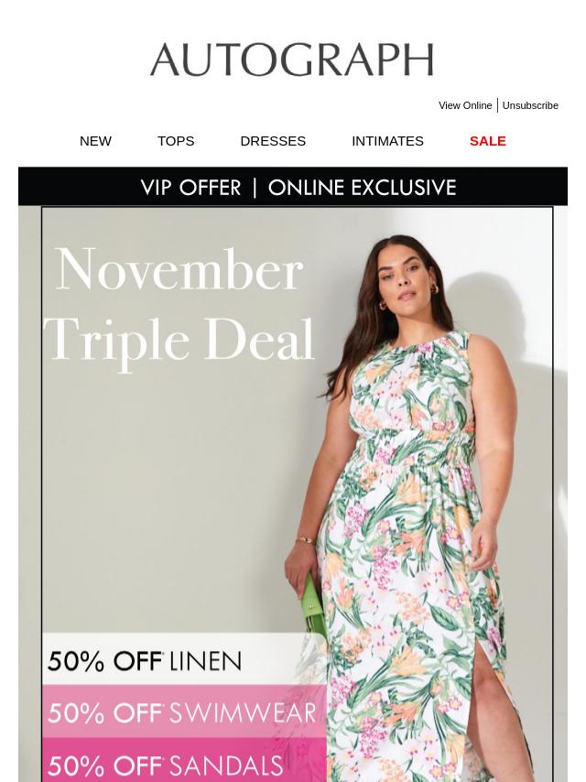Select the 50% OFF SWIMWEAR strip
The height and width of the screenshot is (782, 586).
(183, 711)
